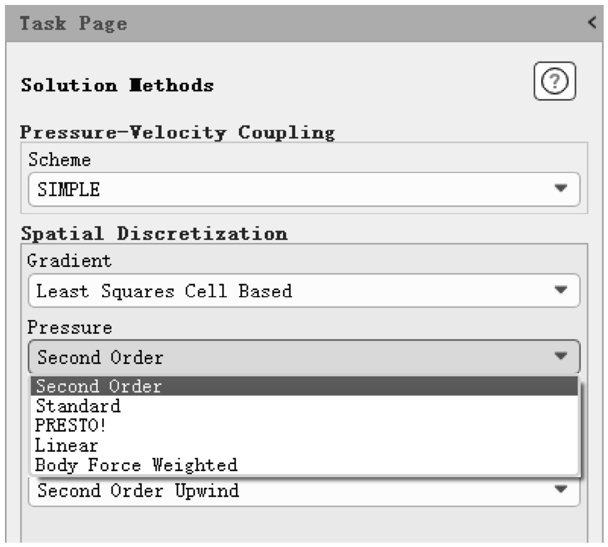This screenshot has width=608, height=547.
Task: Click the Least Squares Cell Based field
Action: [279, 290]
